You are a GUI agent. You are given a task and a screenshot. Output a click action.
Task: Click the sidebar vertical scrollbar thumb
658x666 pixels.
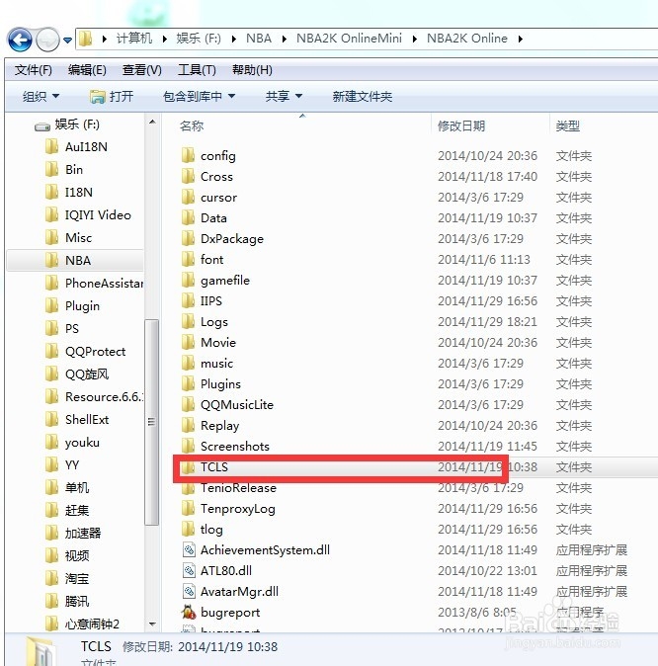click(x=151, y=422)
